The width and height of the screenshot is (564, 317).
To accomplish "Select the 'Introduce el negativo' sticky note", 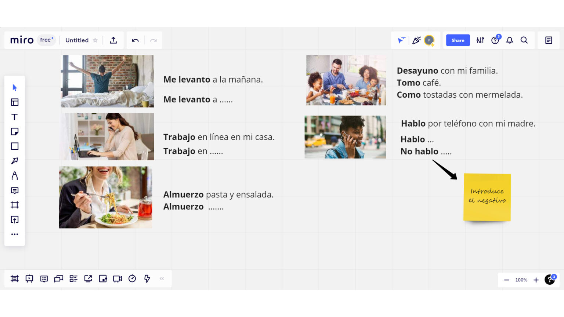I will (487, 197).
